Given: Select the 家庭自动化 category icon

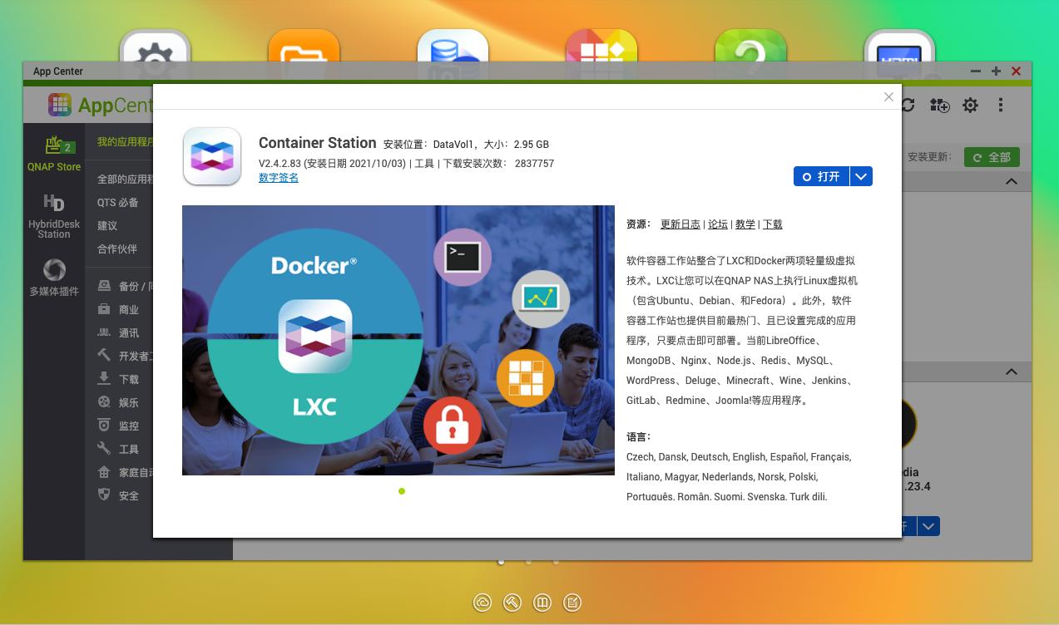Looking at the screenshot, I should [104, 472].
